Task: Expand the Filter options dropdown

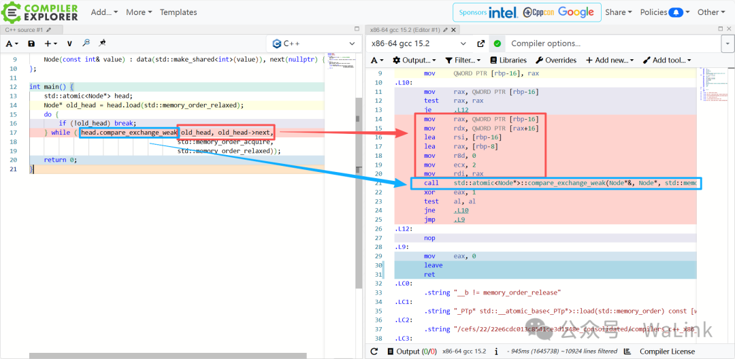Action: point(463,61)
